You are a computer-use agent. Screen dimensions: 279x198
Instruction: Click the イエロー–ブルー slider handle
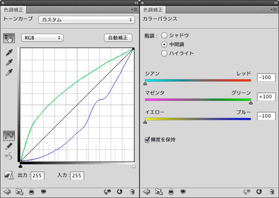145,122
